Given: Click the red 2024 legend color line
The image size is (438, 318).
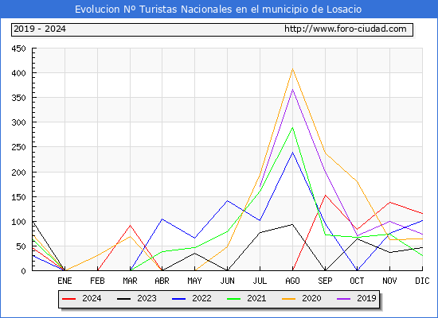Looking at the screenshot, I should pyautogui.click(x=68, y=299).
